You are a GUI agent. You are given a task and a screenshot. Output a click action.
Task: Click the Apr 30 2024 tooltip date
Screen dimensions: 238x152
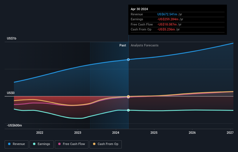coord(139,9)
